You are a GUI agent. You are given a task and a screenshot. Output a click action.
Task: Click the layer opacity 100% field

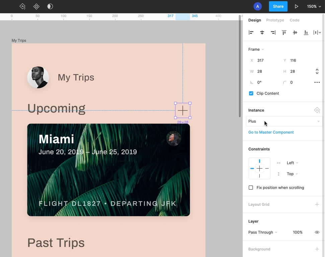click(298, 232)
